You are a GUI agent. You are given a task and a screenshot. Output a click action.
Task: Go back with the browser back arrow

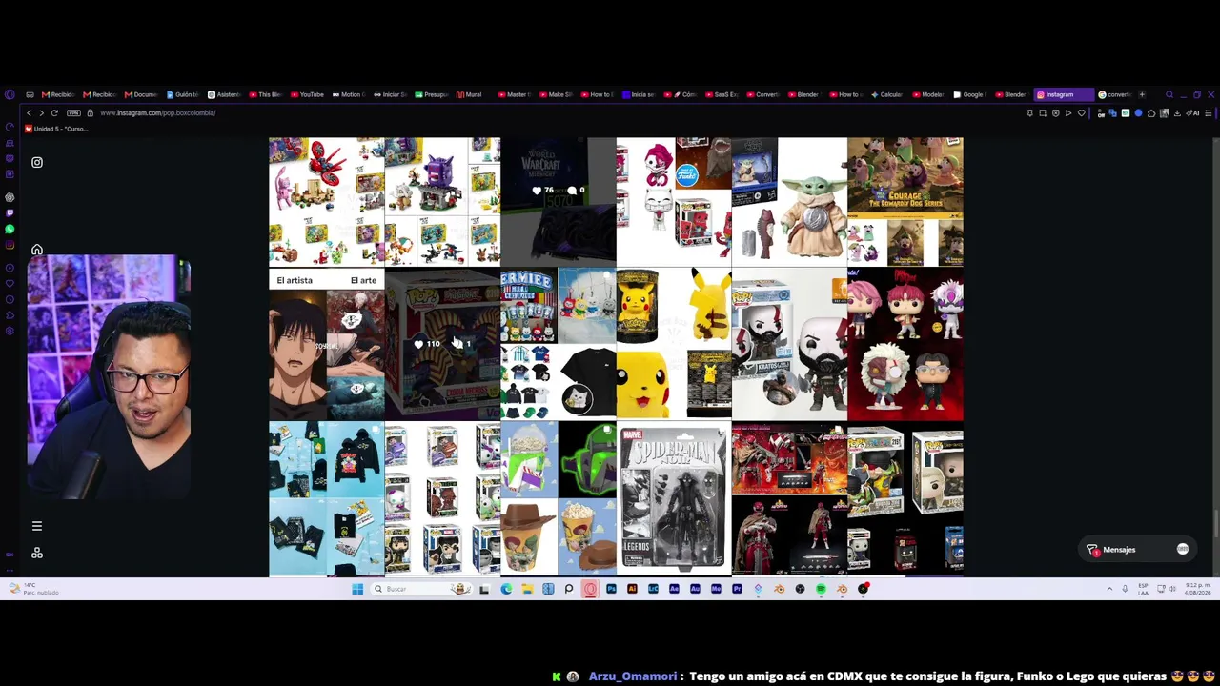(29, 112)
